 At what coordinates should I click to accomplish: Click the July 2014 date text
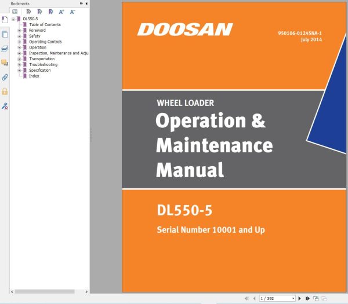pos(311,39)
